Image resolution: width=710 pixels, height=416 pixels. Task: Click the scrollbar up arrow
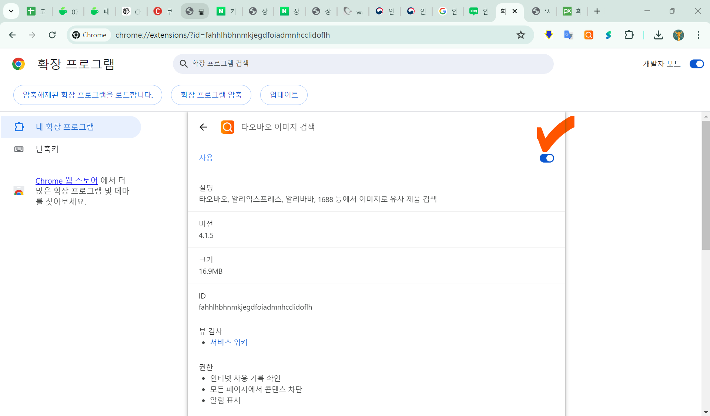click(706, 116)
